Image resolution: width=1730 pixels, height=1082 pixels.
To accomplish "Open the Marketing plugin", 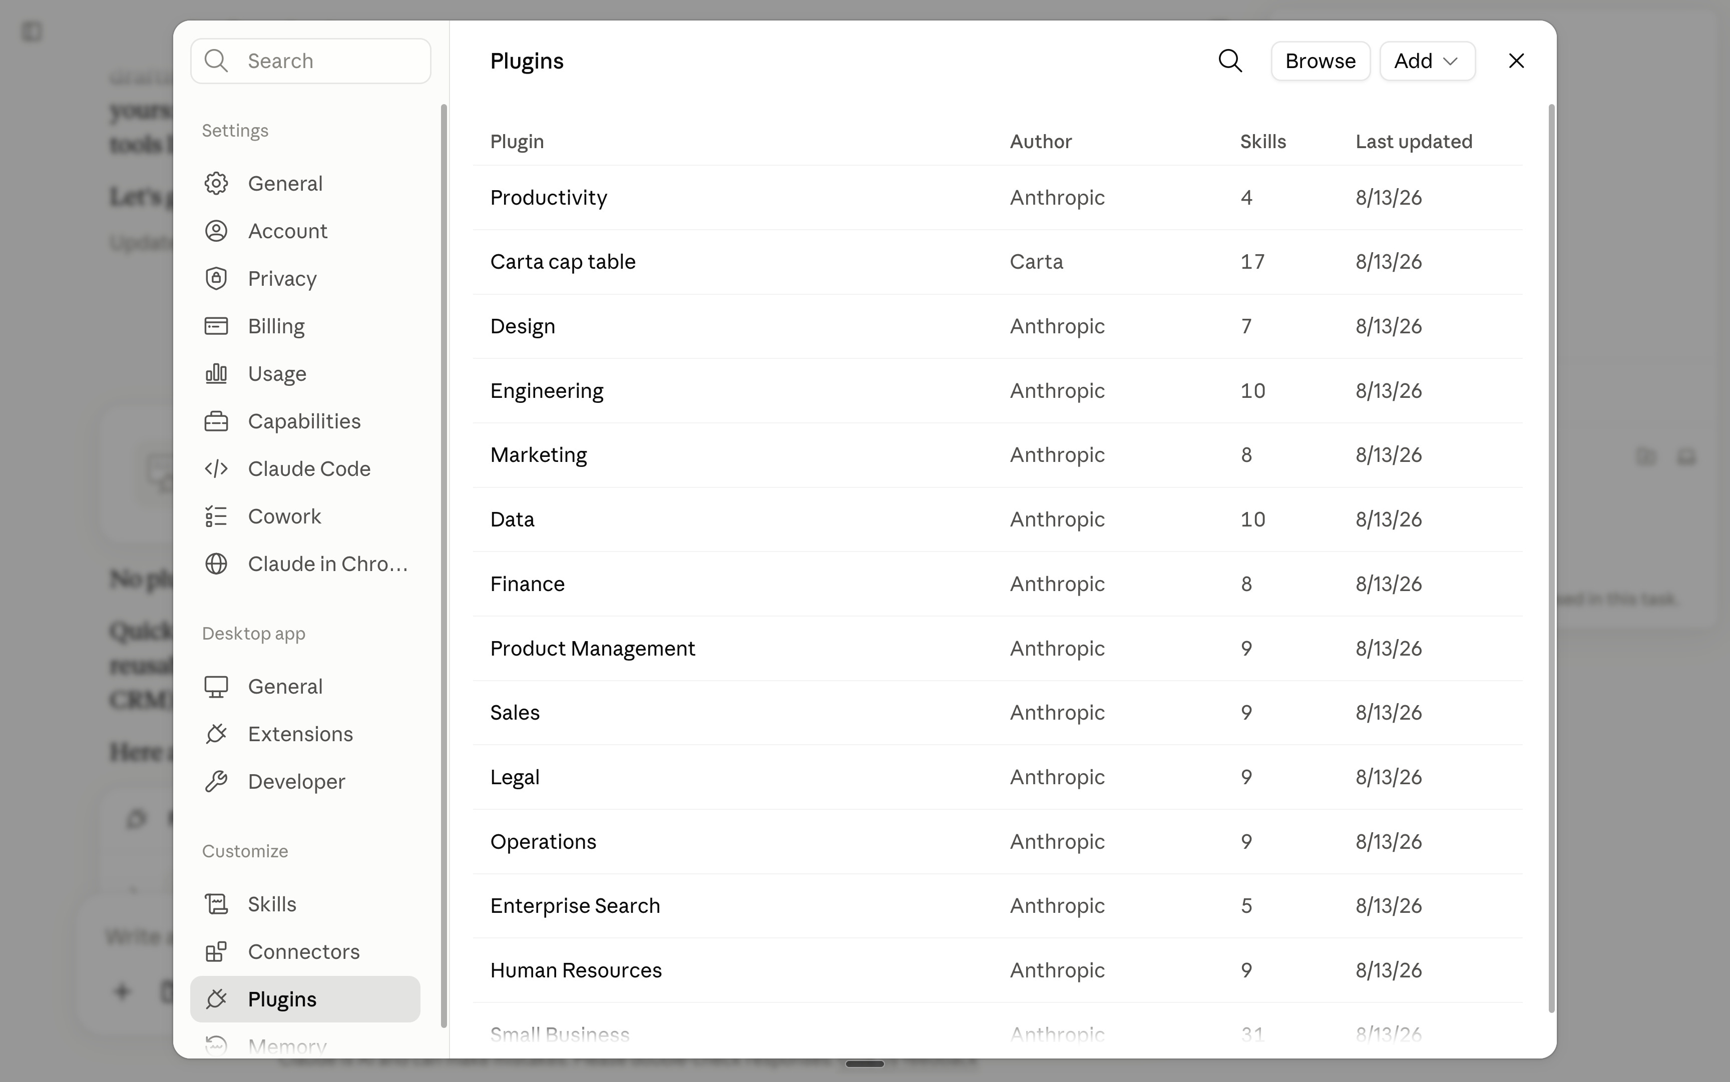I will [x=997, y=455].
